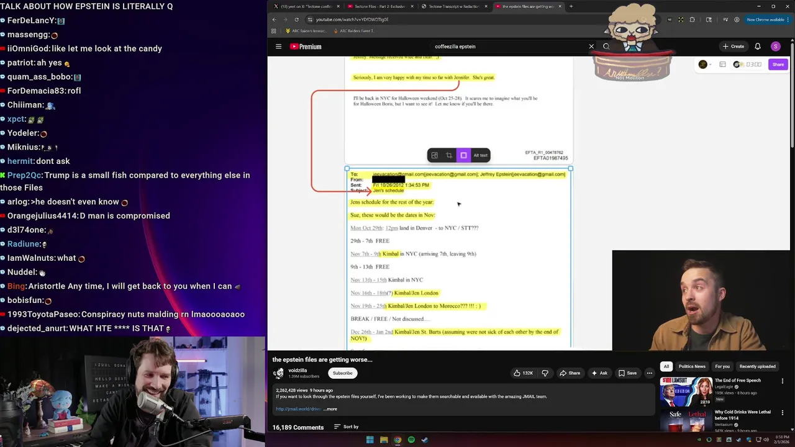Switch to the 'yeet on X' tab
This screenshot has width=795, height=447.
tap(306, 6)
